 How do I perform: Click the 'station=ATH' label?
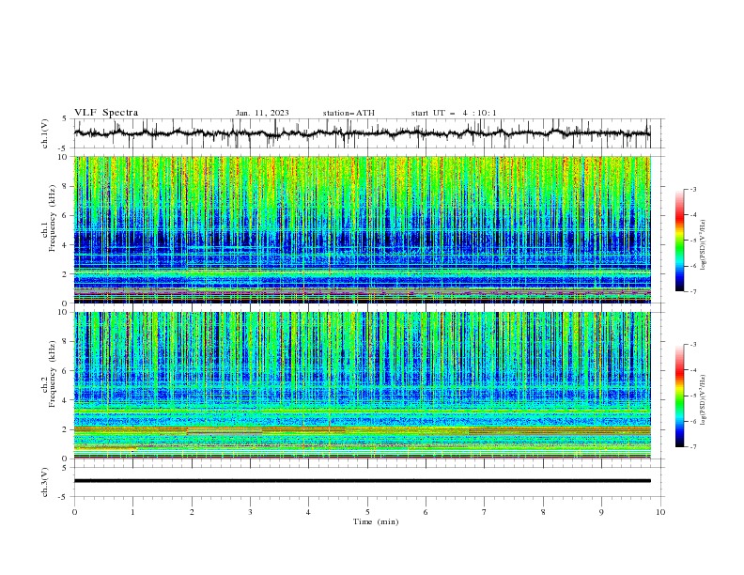[349, 113]
